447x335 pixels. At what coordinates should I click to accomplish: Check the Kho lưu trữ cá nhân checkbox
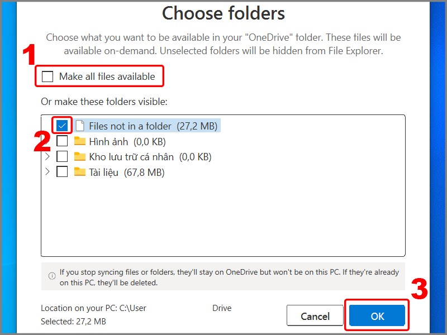click(x=62, y=156)
